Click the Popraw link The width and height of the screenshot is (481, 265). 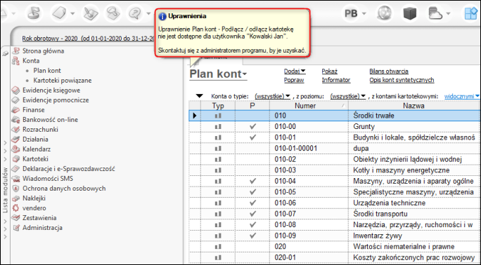(294, 80)
